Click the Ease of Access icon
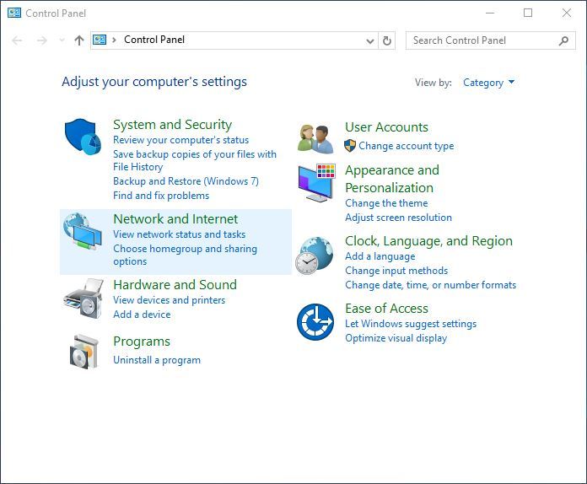587x484 pixels. tap(315, 322)
